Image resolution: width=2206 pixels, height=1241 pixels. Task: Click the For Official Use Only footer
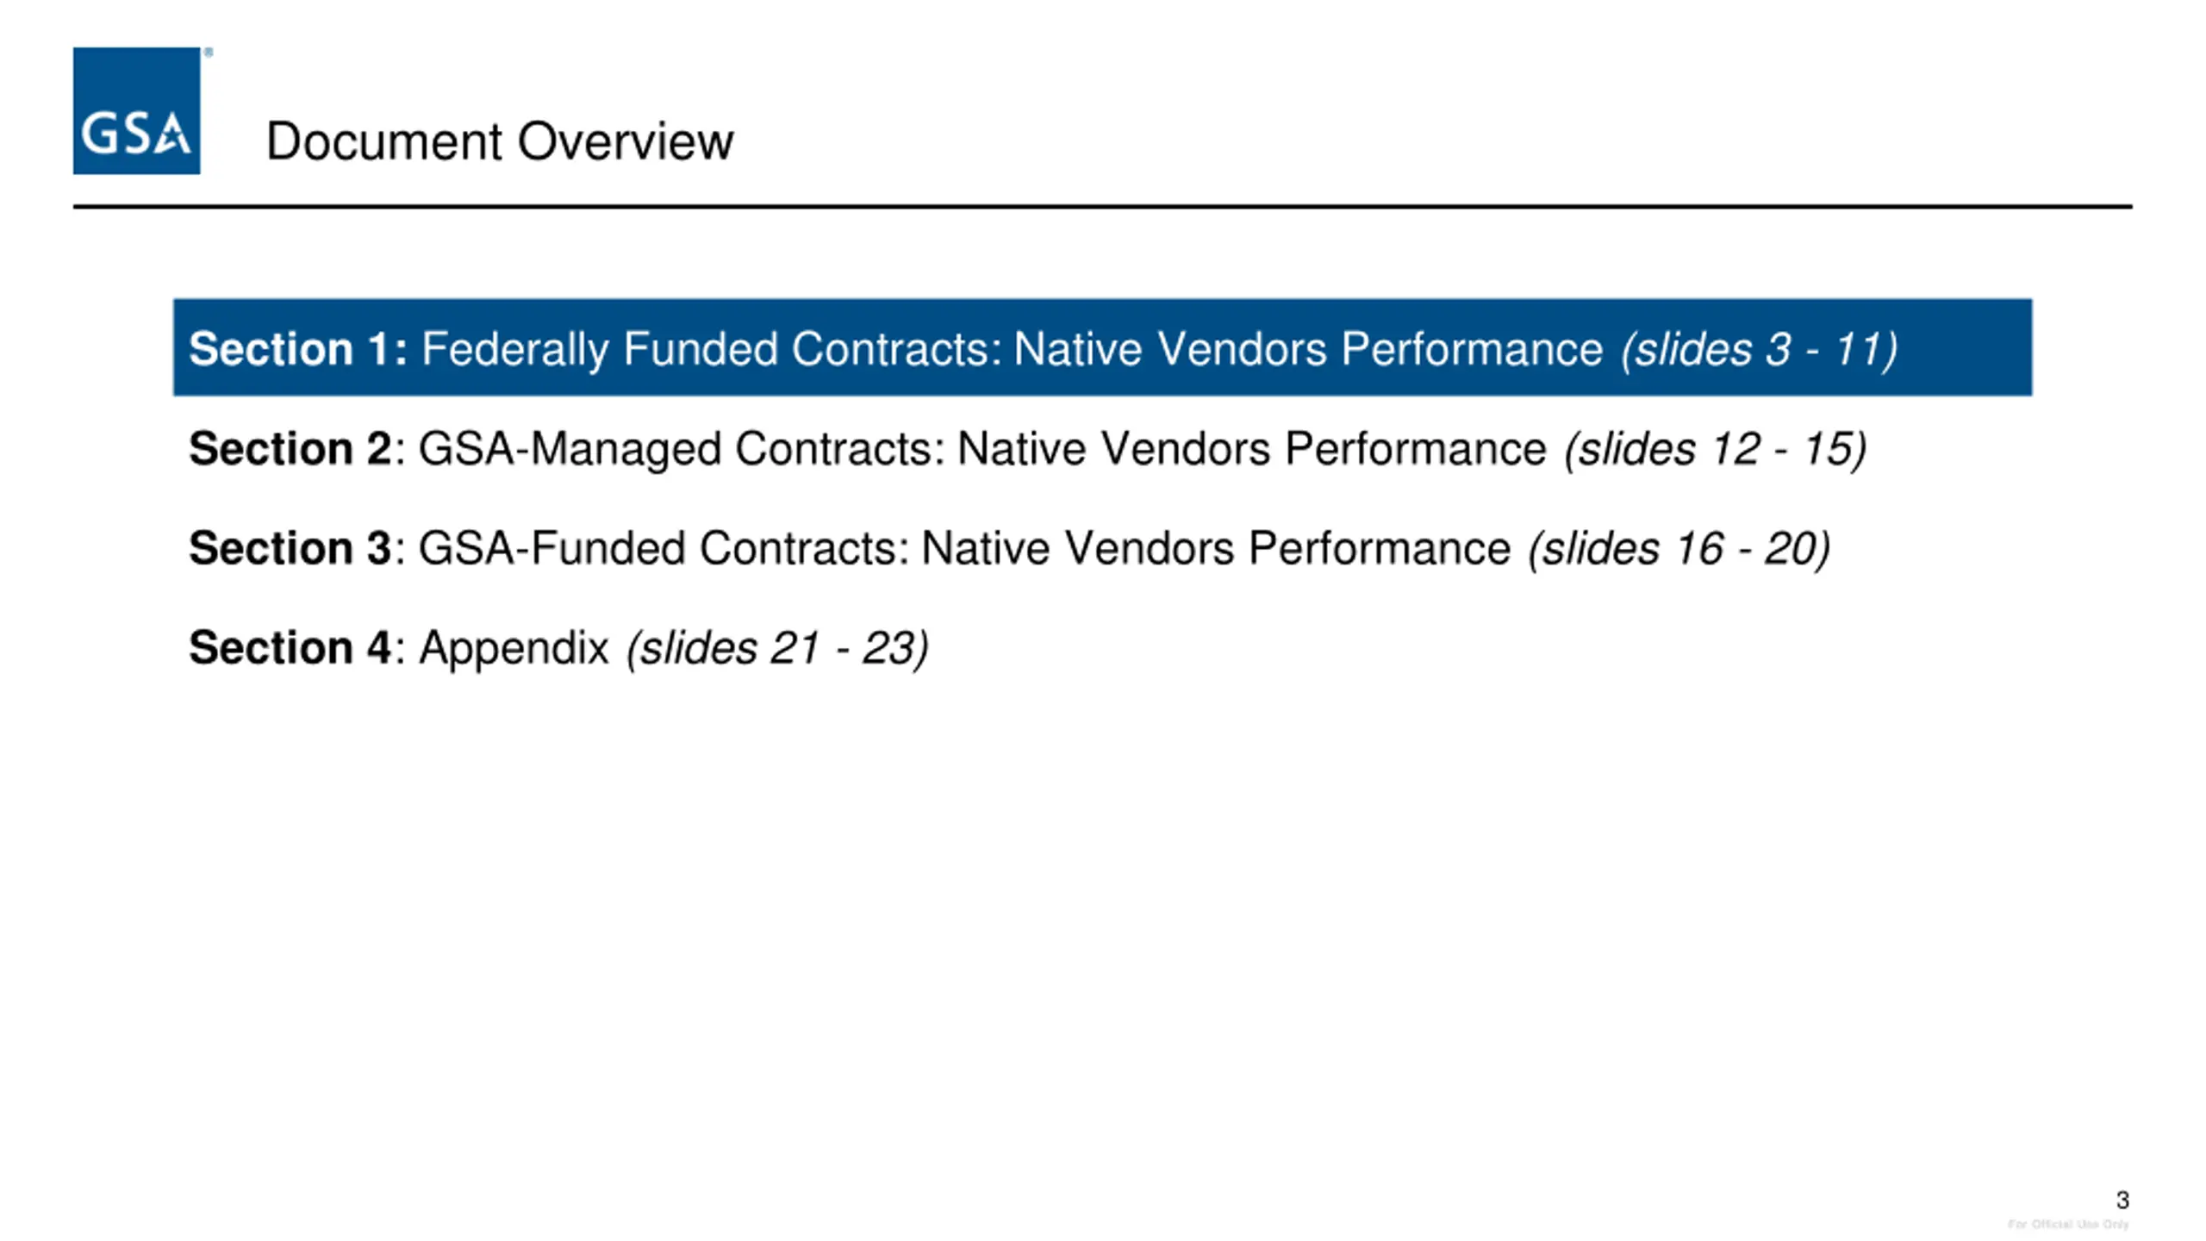click(x=2068, y=1224)
